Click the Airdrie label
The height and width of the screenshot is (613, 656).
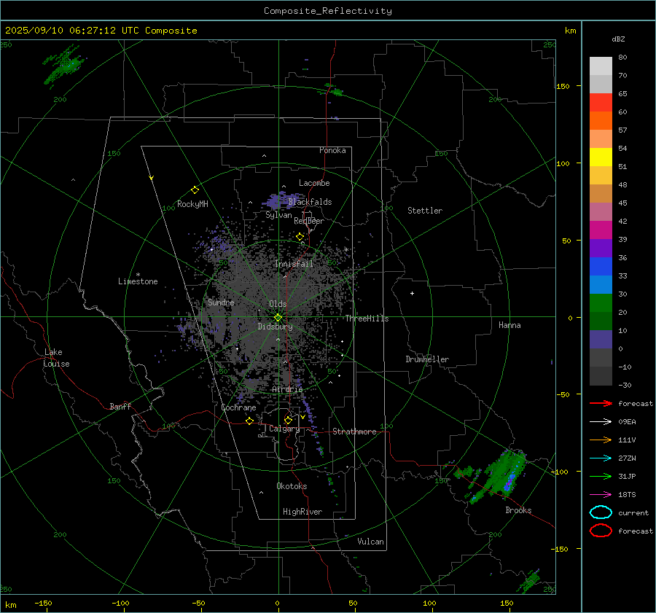point(287,389)
